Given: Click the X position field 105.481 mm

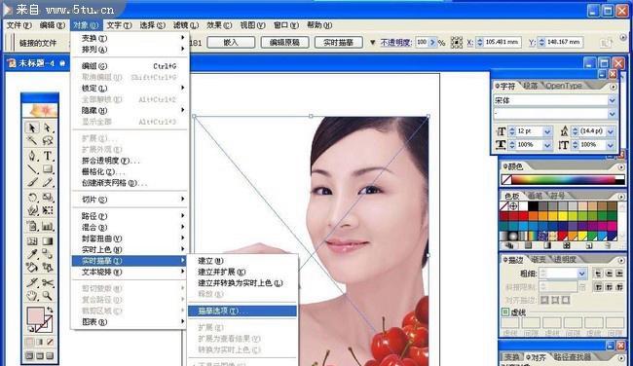Looking at the screenshot, I should pyautogui.click(x=503, y=42).
